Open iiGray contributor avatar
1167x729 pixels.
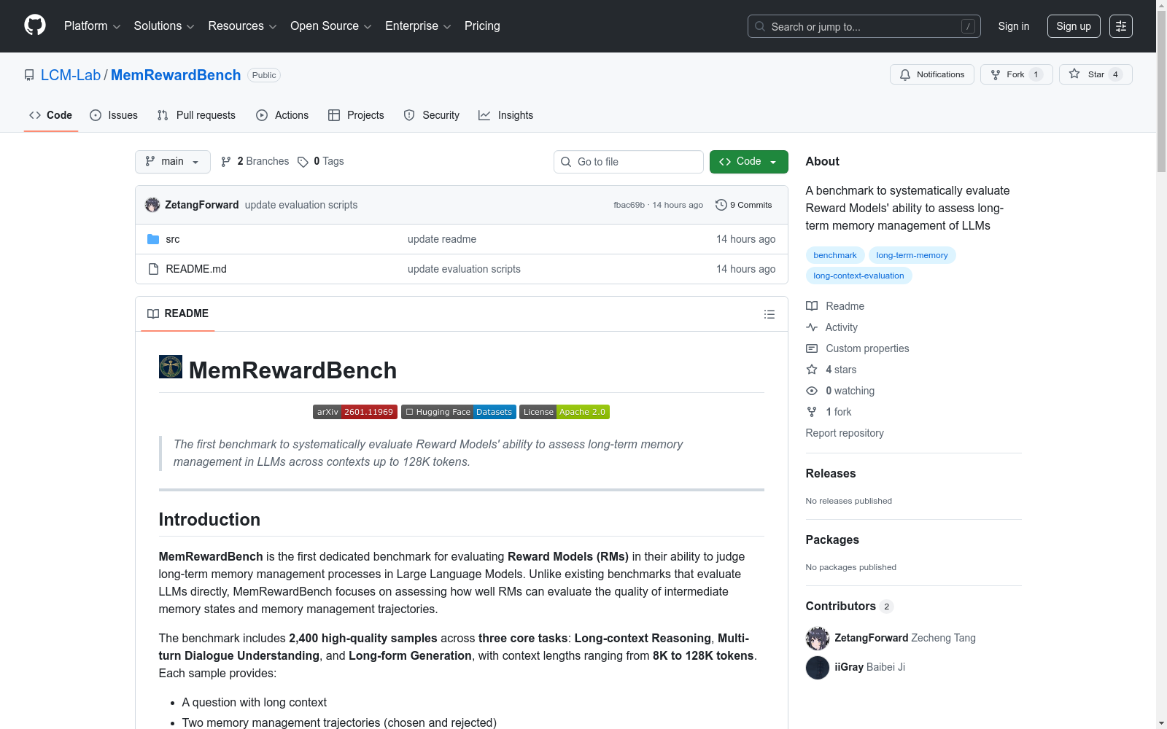[818, 668]
